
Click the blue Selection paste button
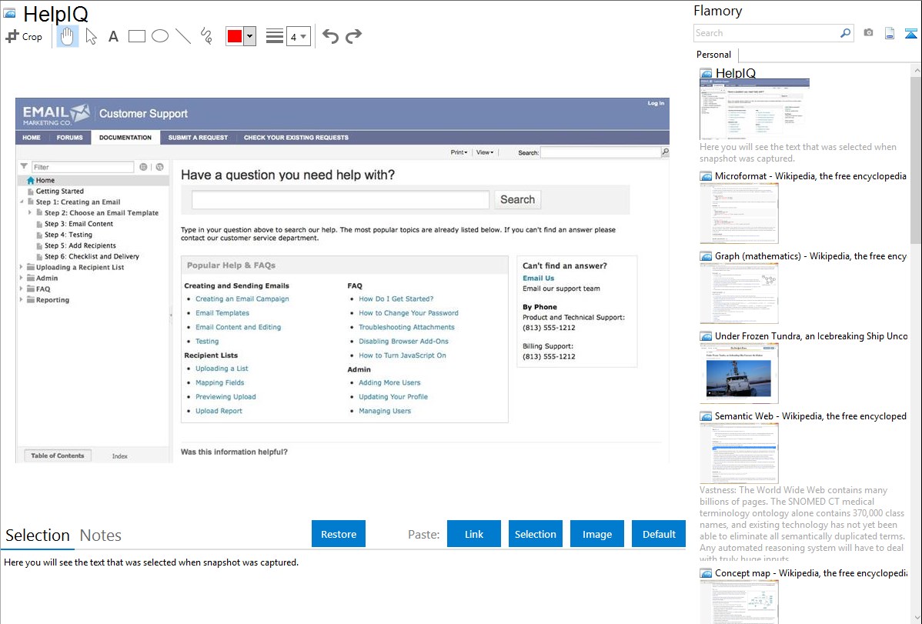[536, 534]
